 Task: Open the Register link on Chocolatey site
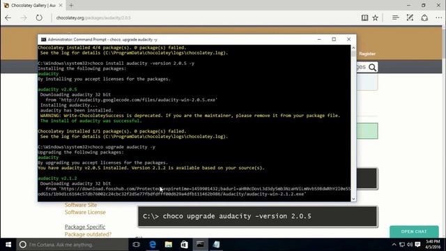(x=367, y=54)
